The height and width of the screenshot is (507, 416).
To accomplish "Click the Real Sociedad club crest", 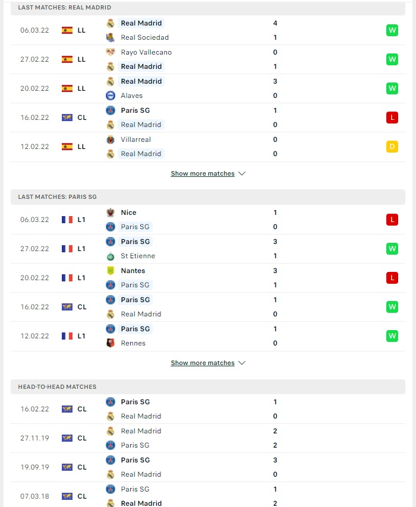I will point(111,37).
